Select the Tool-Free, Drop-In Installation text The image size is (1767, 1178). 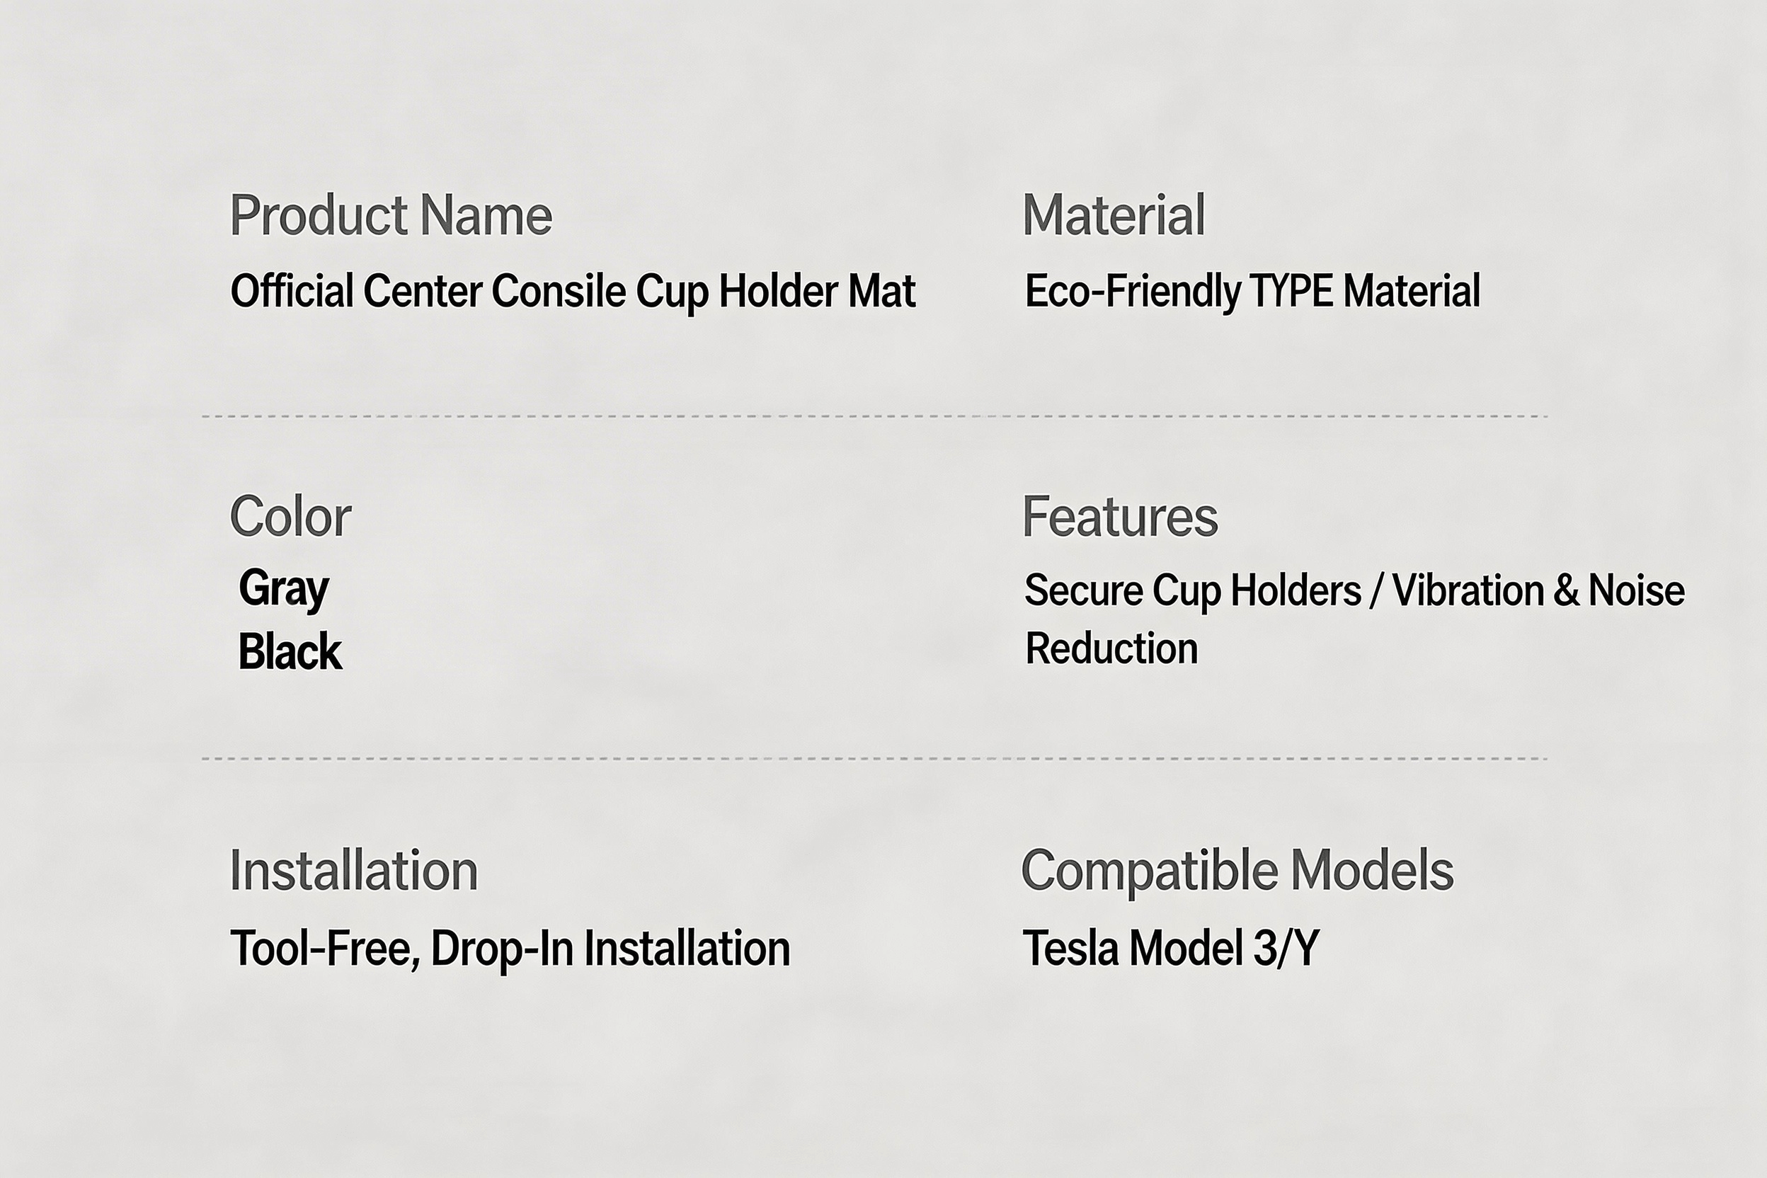[510, 948]
